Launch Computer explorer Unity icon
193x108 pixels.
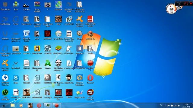click(x=37, y=22)
